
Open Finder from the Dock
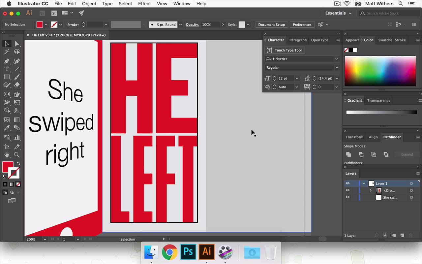151,252
